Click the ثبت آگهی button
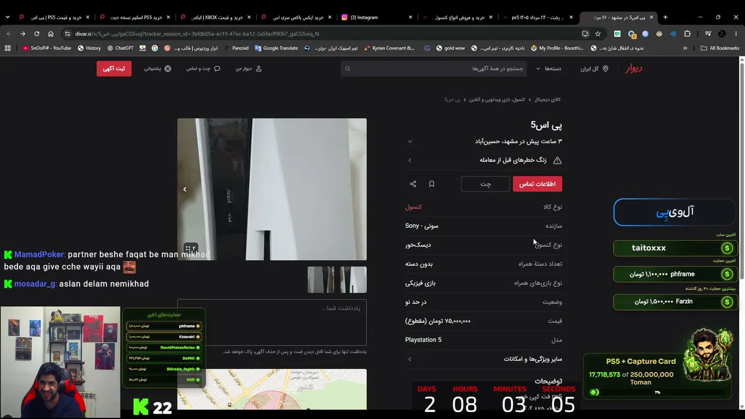This screenshot has width=745, height=419. pyautogui.click(x=114, y=69)
